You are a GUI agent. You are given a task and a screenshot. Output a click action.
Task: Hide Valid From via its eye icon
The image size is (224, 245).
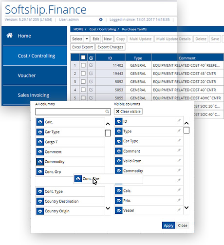pyautogui.click(x=119, y=161)
